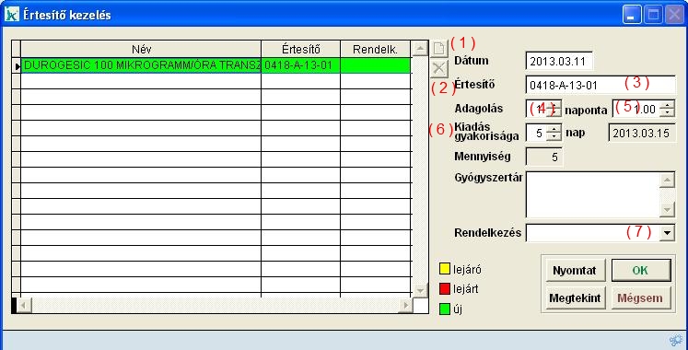688x350 pixels.
Task: Cancel with the Mégsem button
Action: [641, 298]
